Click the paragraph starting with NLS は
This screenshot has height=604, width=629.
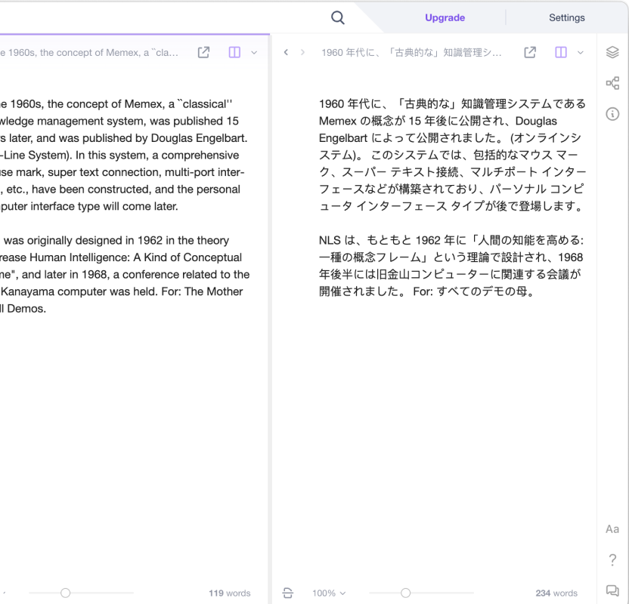pos(451,266)
